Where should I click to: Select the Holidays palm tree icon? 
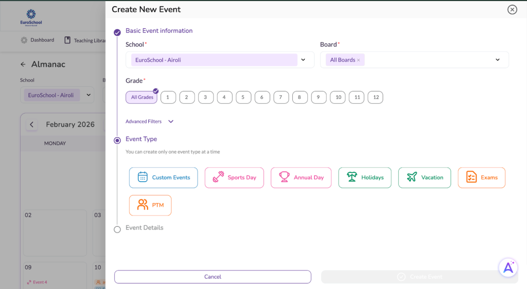tap(352, 177)
